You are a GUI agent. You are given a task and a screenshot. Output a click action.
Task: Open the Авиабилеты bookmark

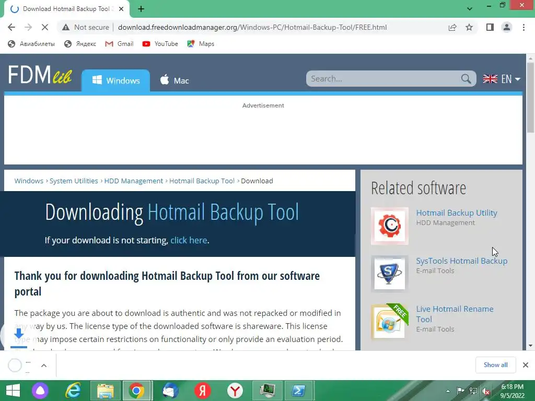click(x=31, y=44)
